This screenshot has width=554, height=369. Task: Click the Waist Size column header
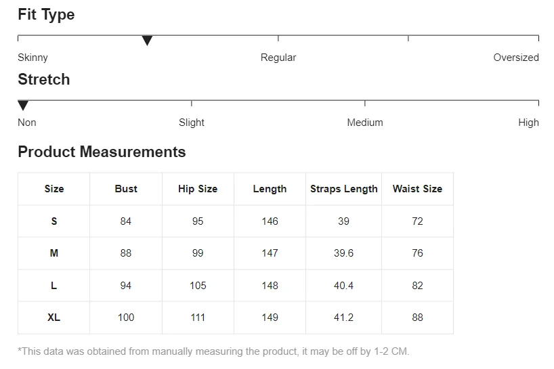click(417, 189)
